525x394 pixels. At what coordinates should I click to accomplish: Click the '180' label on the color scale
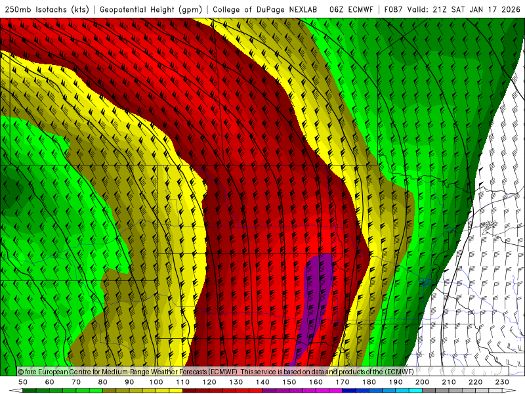tap(369, 382)
